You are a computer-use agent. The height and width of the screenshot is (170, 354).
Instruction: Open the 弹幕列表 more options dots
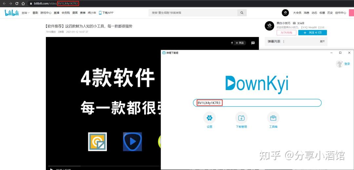(284, 42)
